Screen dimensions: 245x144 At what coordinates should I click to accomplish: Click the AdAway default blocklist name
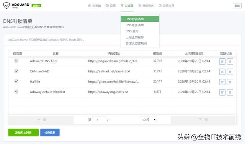[47, 92]
